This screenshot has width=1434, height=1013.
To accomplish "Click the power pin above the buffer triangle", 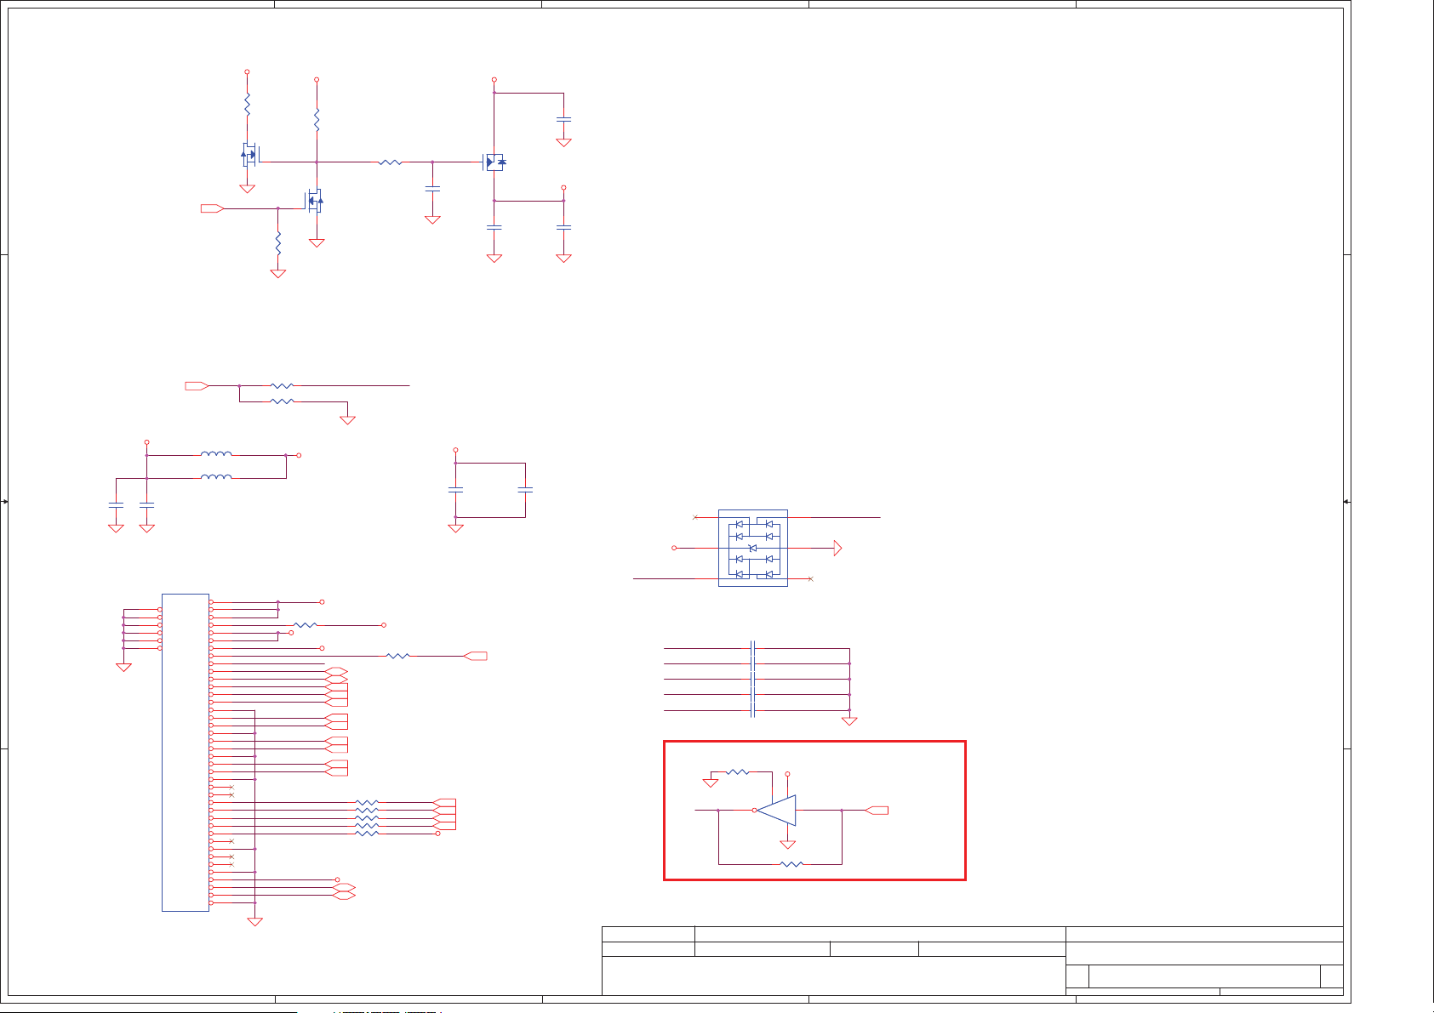I will pos(788,774).
